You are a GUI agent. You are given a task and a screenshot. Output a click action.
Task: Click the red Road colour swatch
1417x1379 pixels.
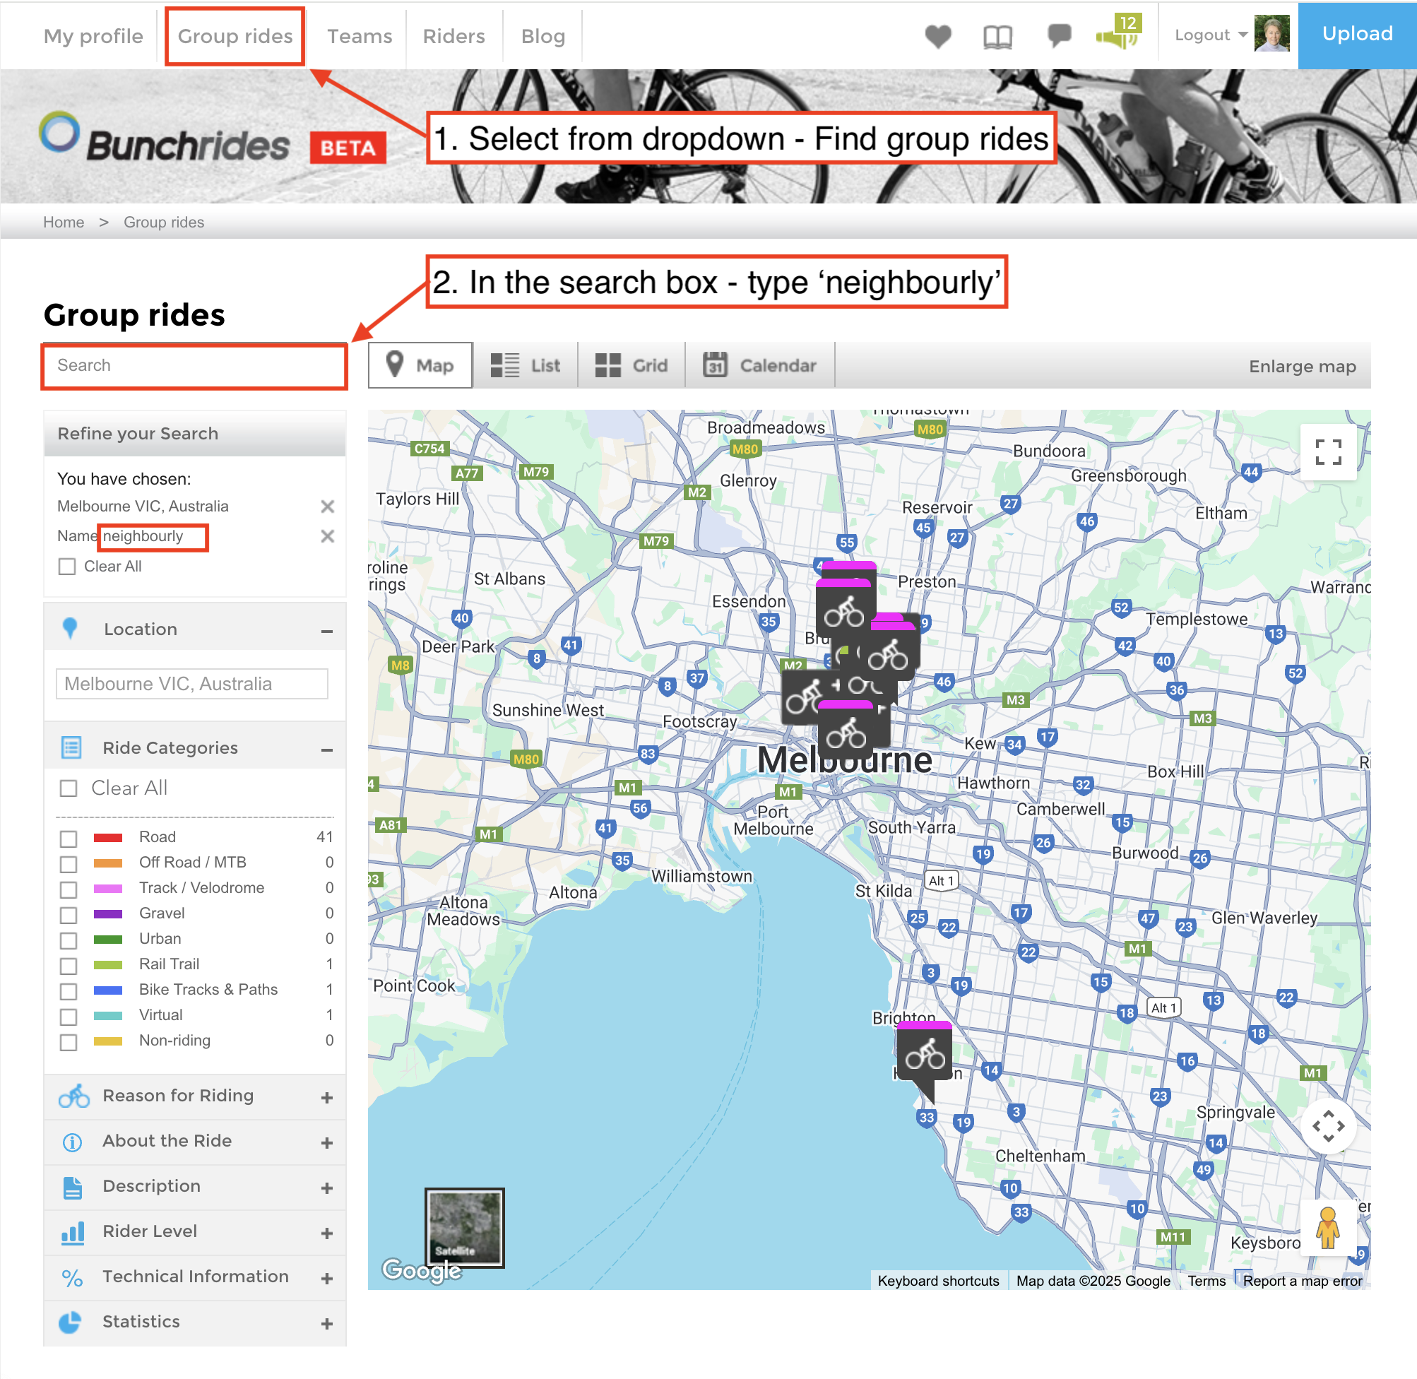pos(108,838)
